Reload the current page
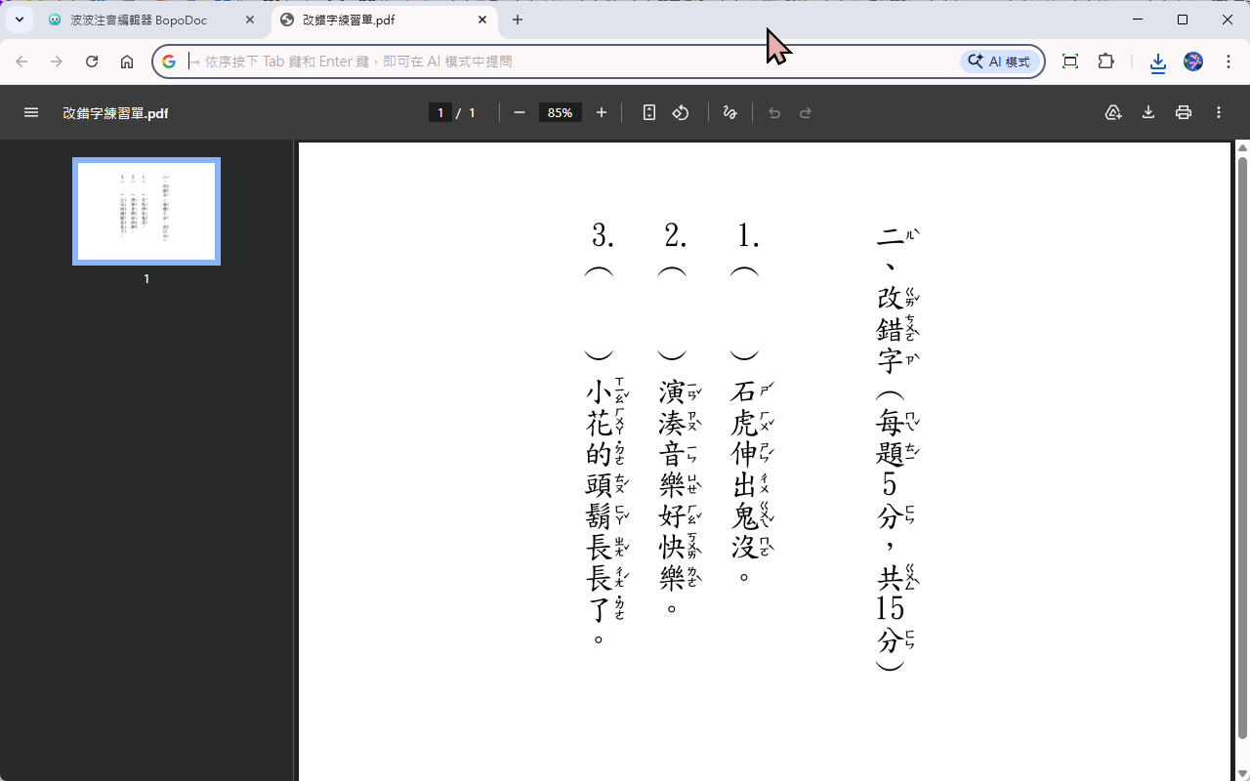The height and width of the screenshot is (781, 1250). [x=91, y=61]
